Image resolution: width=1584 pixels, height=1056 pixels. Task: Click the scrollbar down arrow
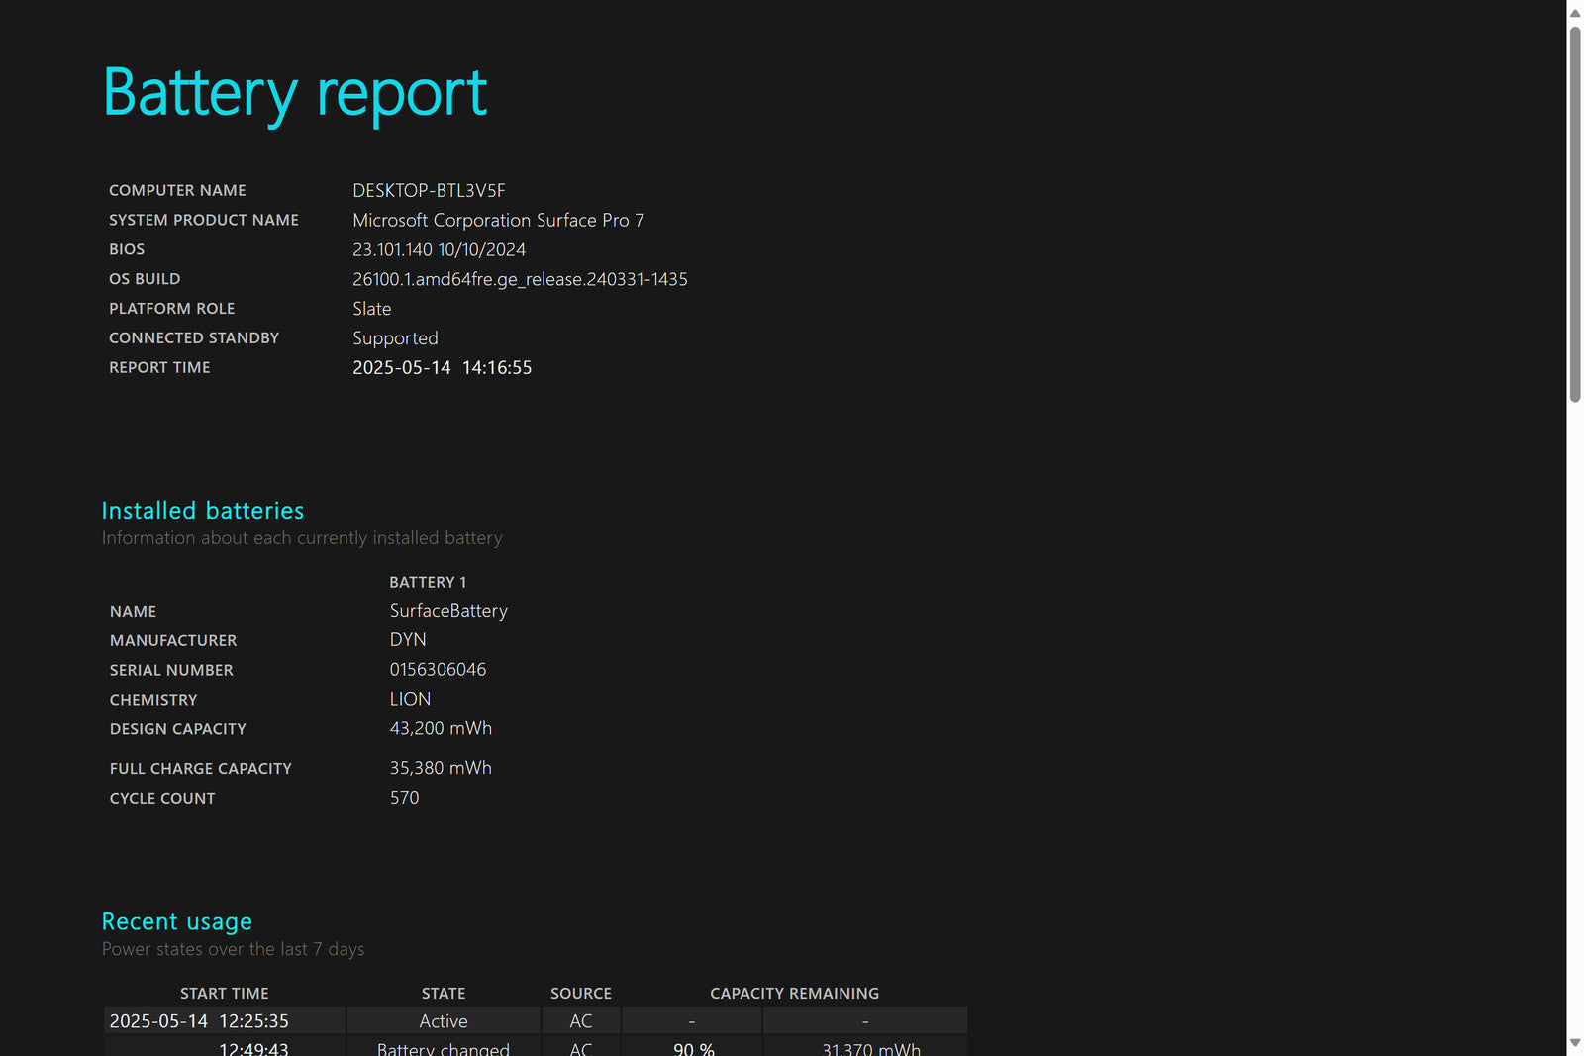click(x=1574, y=1043)
